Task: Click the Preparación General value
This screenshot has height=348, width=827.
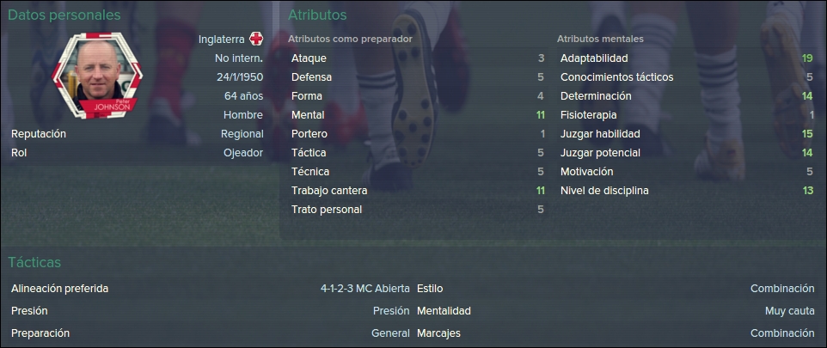Action: pos(390,333)
